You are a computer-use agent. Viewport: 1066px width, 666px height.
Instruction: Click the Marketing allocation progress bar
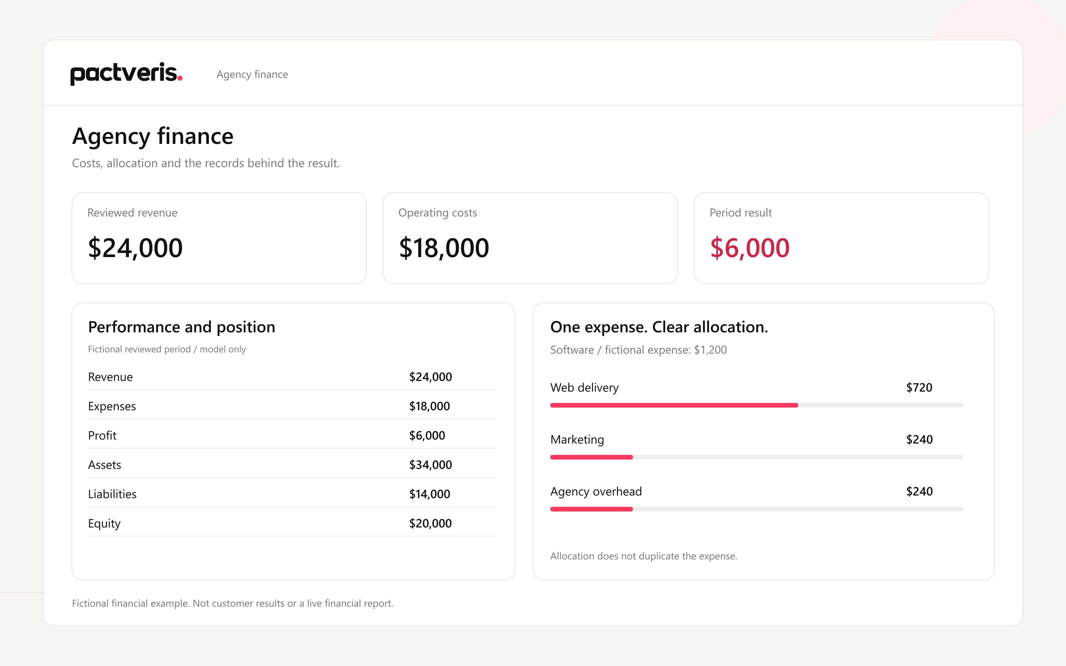point(756,457)
